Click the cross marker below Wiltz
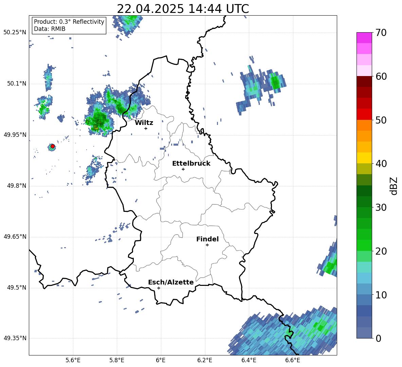 coord(146,128)
